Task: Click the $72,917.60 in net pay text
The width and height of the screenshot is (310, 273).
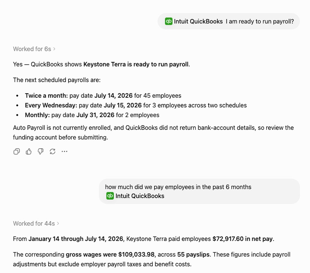Action: [243, 239]
